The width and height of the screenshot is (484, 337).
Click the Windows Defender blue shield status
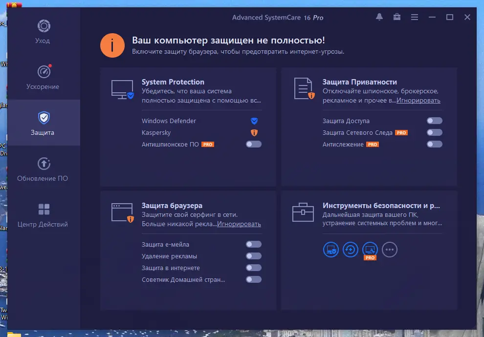point(254,121)
